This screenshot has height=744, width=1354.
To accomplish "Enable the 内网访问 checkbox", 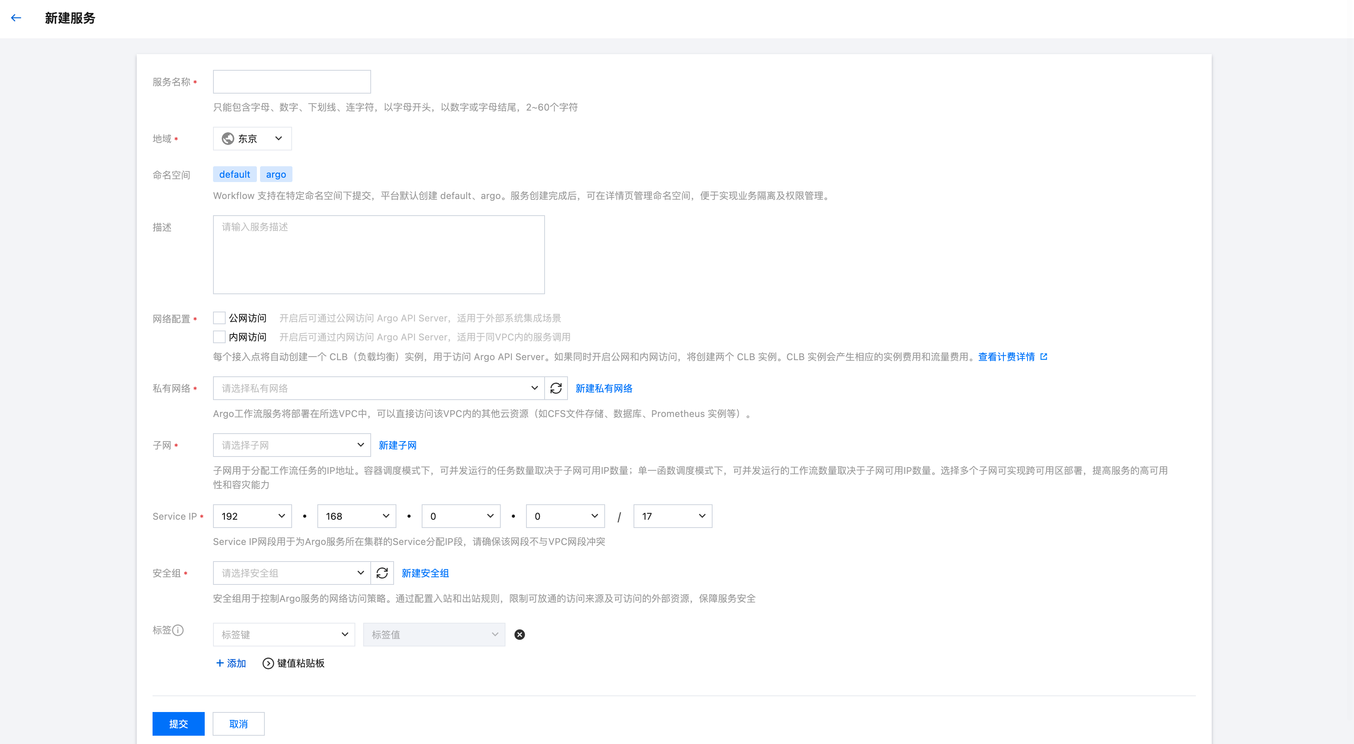I will [219, 336].
